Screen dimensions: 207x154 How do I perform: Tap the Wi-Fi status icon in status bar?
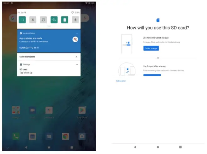point(86,3)
